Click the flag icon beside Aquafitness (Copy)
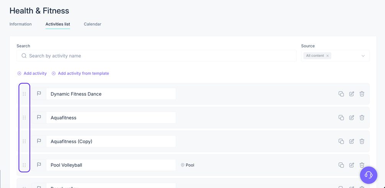385x188 pixels. click(39, 141)
